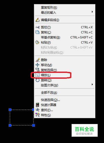104x143 pixels.
Task: Expand the 绘图次序(W) submenu arrow
Action: 92,85
